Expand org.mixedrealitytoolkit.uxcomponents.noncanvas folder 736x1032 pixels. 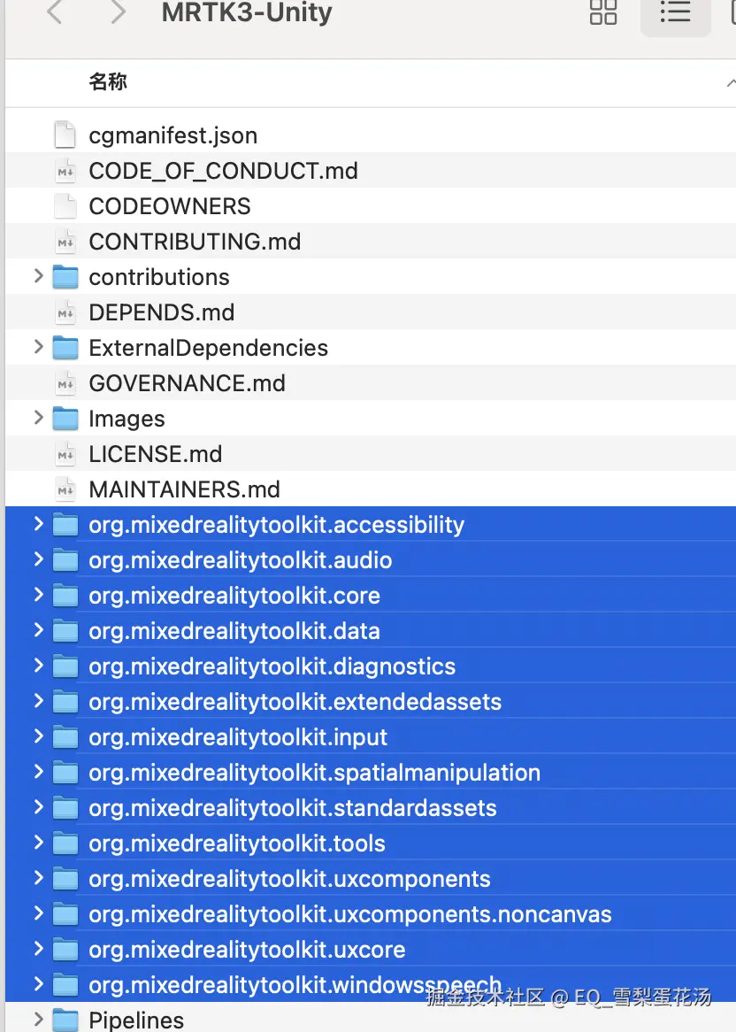pos(38,913)
